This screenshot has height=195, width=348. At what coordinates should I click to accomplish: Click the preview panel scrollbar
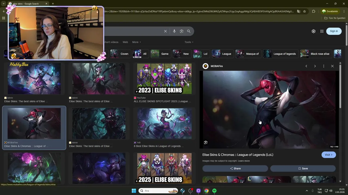tap(340, 87)
